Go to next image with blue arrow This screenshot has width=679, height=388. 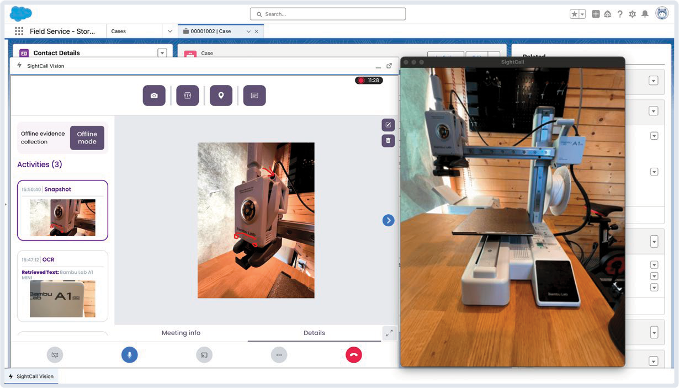pos(388,220)
